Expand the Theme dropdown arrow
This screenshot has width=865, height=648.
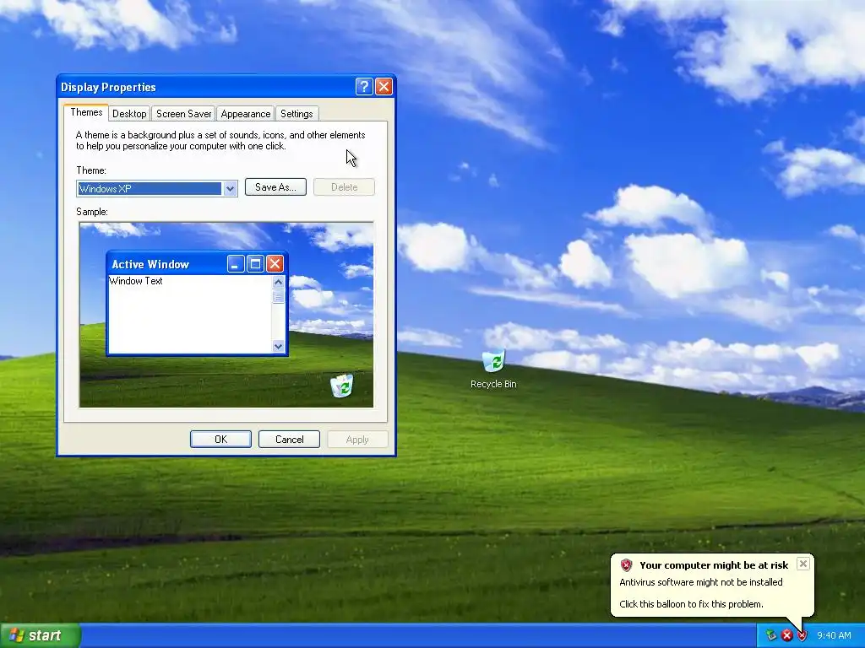[x=230, y=188]
